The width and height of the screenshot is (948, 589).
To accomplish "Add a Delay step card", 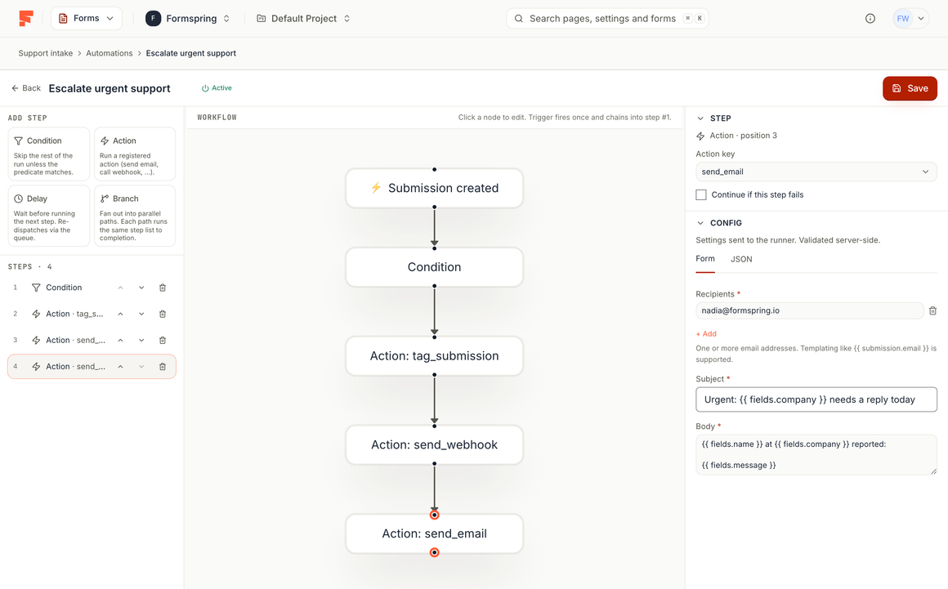I will point(49,216).
